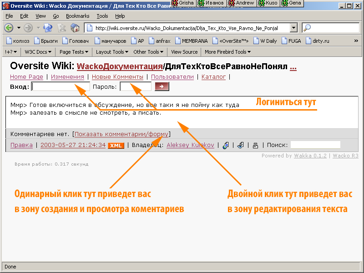Image resolution: width=364 pixels, height=273 pixels.
Task: Click the orange XML feed badge
Action: pos(116,146)
